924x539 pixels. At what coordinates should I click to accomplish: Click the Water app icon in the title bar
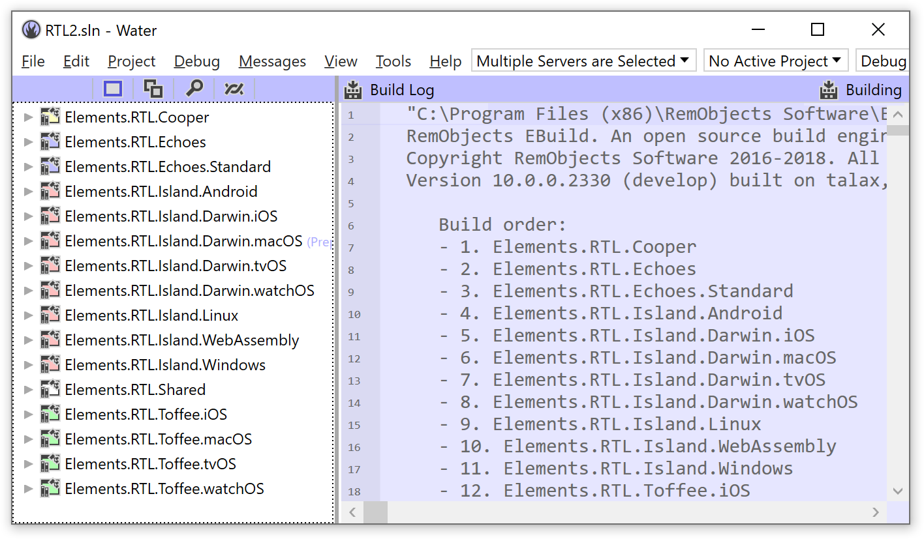(31, 30)
